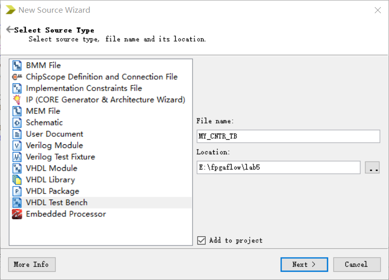Click the Embedded Processor icon

17,214
